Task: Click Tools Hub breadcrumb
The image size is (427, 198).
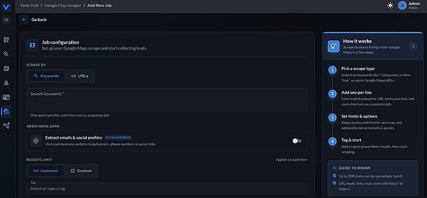Action: 28,5
